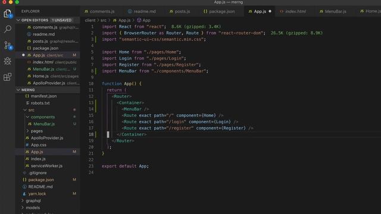Click the client breadcrumb segment
381x214 pixels.
[90, 20]
